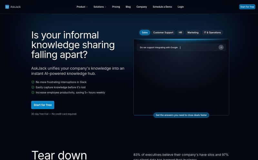Screen dimensions: 258x160
Task: Click '83% of executives believe' paragraph
Action: click(x=181, y=156)
